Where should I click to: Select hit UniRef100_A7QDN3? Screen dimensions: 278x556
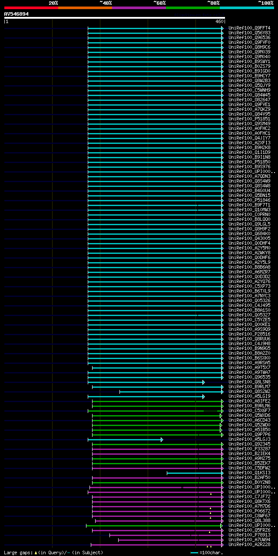tap(249, 176)
